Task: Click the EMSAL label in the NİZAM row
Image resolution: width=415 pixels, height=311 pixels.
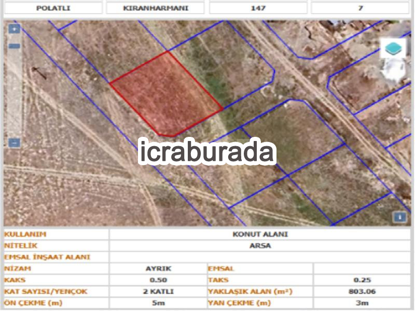Action: [x=221, y=268]
